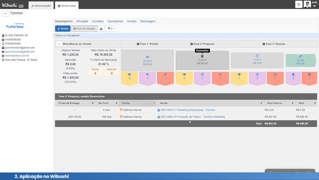The width and height of the screenshot is (319, 180).
Task: Open the Tutorbox account options ellipsis
Action: coord(5,13)
